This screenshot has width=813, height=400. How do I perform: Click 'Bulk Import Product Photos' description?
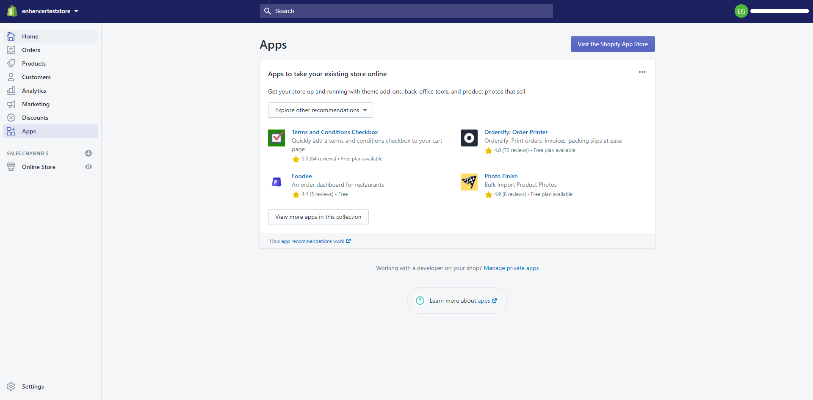520,185
